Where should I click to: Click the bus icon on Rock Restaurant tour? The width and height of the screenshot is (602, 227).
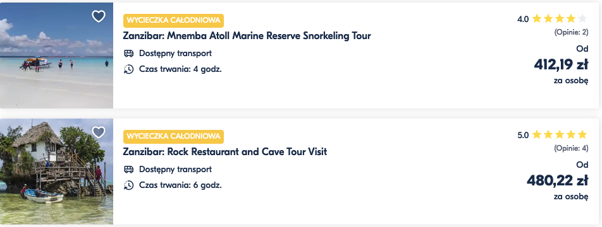tap(128, 169)
